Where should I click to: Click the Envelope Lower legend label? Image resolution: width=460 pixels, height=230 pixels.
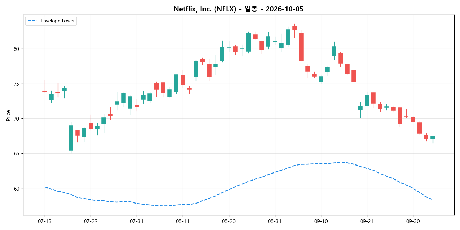(58, 21)
